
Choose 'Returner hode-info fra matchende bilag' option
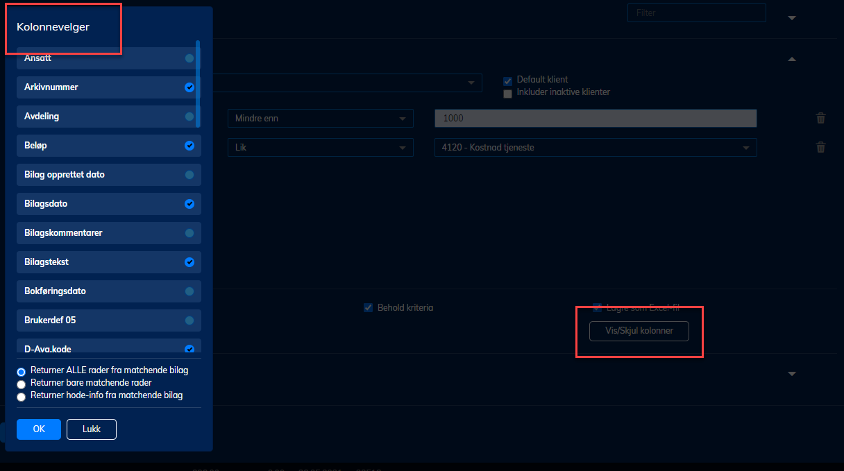tap(22, 396)
